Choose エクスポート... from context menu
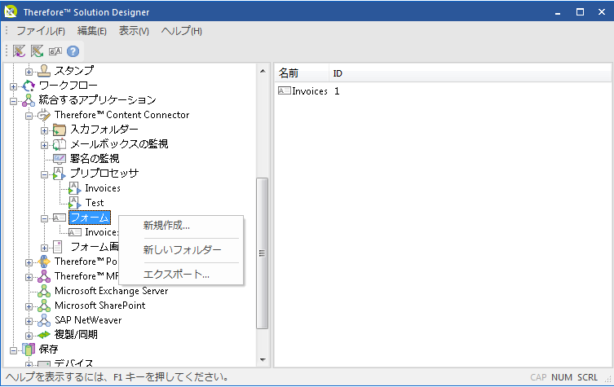 click(x=181, y=275)
